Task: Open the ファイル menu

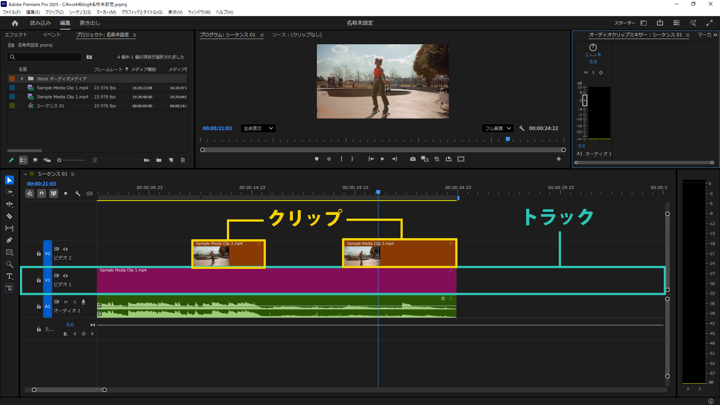Action: click(x=11, y=12)
